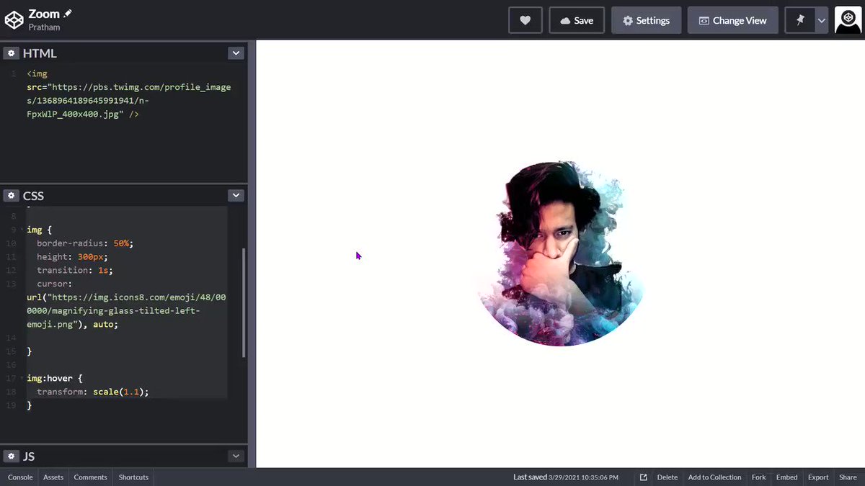865x486 pixels.
Task: Click the CSS panel title
Action: click(33, 195)
